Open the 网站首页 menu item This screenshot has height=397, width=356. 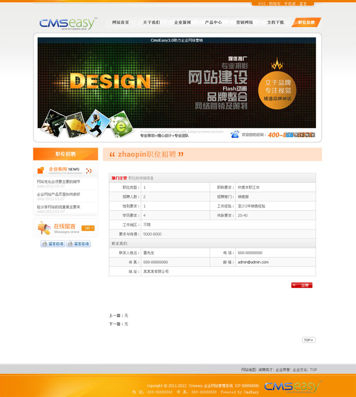121,22
